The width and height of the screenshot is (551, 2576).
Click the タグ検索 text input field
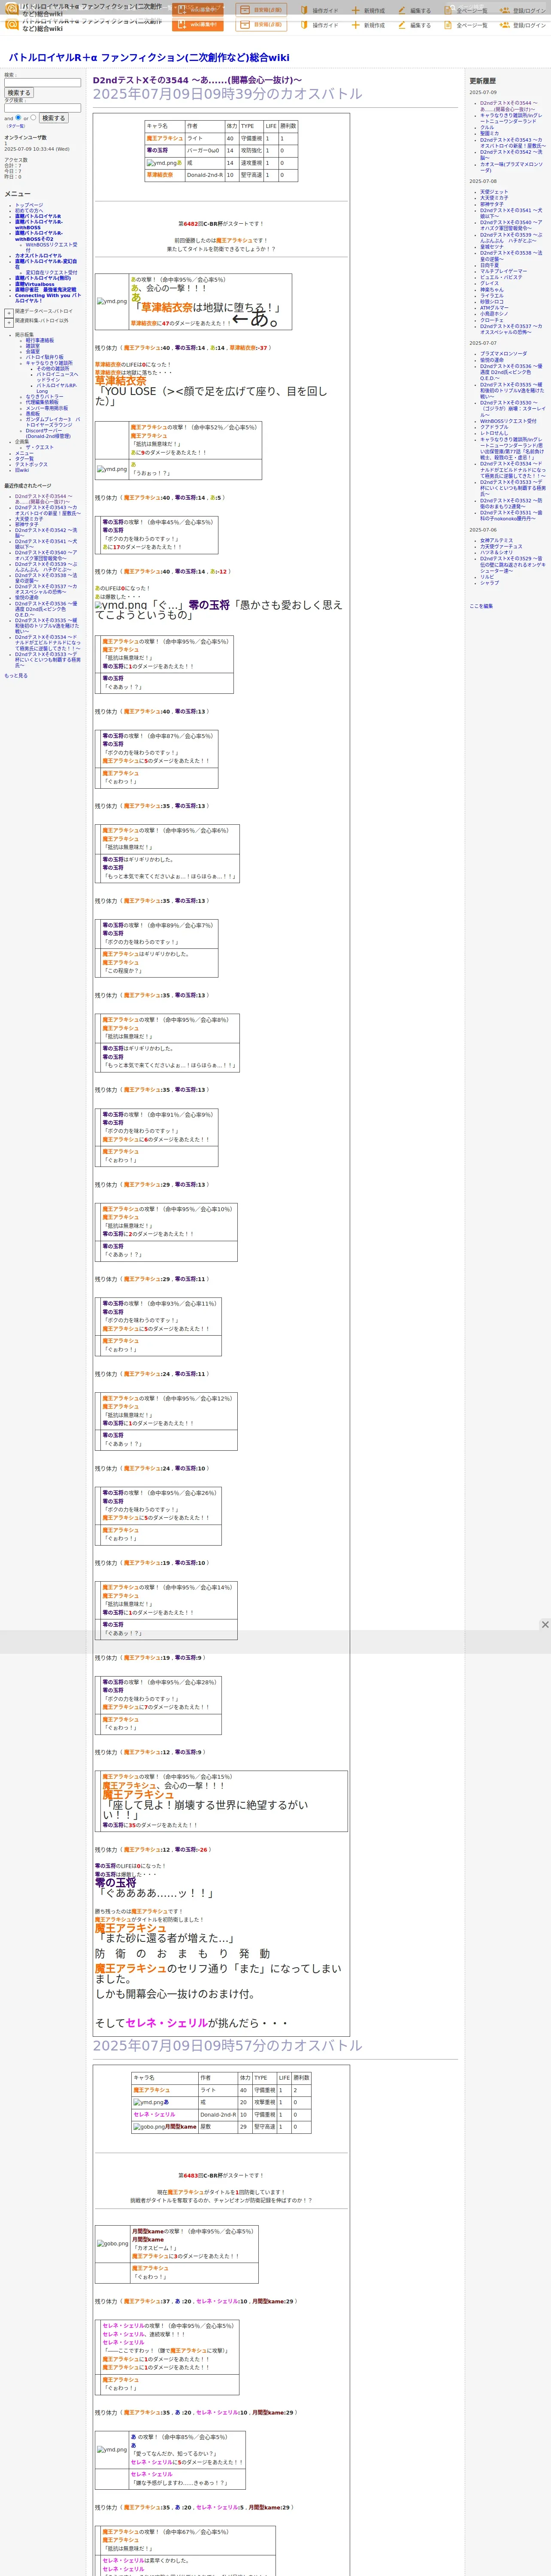pyautogui.click(x=43, y=108)
